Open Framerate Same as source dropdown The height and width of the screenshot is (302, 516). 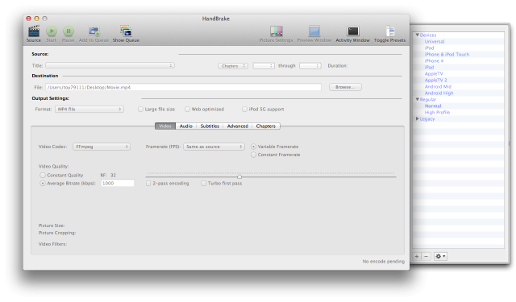(x=214, y=147)
